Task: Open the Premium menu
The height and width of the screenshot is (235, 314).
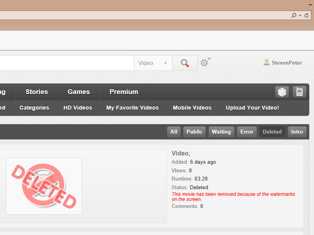Action: click(x=124, y=92)
